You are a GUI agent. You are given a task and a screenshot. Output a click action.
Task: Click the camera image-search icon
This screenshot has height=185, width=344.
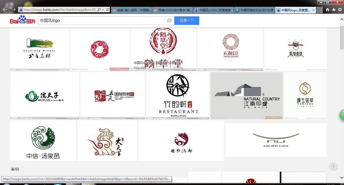pos(169,21)
